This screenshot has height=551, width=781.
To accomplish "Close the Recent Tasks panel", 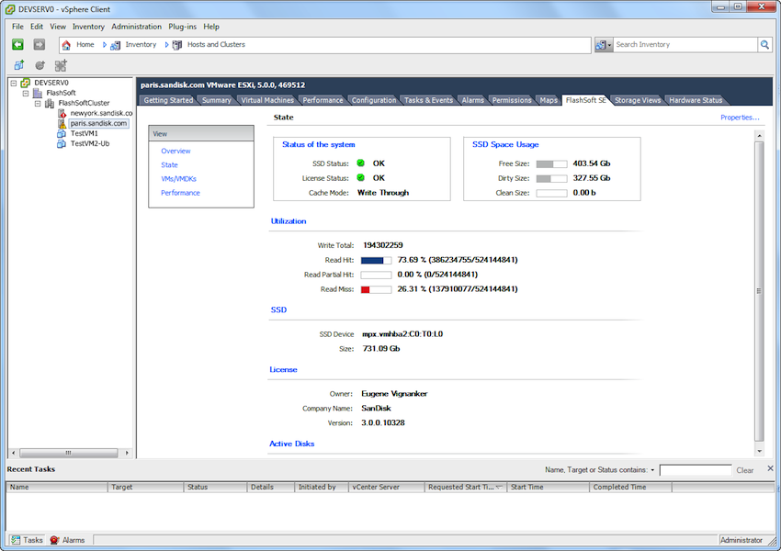I will [x=770, y=468].
